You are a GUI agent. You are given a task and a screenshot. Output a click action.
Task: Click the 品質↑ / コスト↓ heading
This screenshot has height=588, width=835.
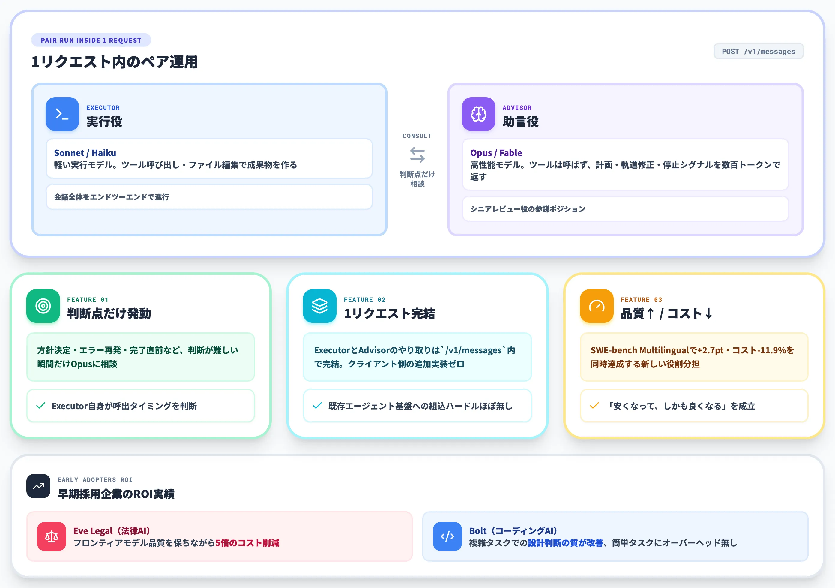click(x=667, y=313)
